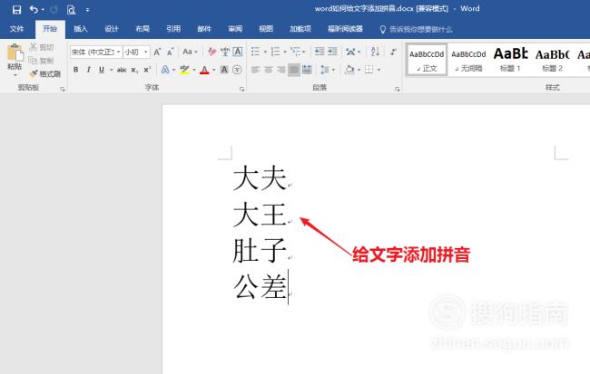Toggle Bold formatting
590x374 pixels.
tap(76, 70)
